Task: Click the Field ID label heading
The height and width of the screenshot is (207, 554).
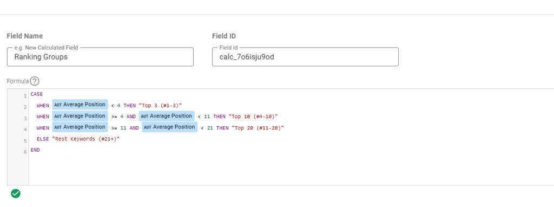Action: (x=224, y=36)
